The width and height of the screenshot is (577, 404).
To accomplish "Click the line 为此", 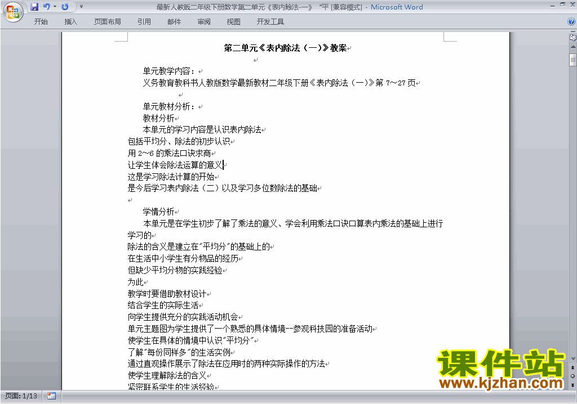I will 135,282.
